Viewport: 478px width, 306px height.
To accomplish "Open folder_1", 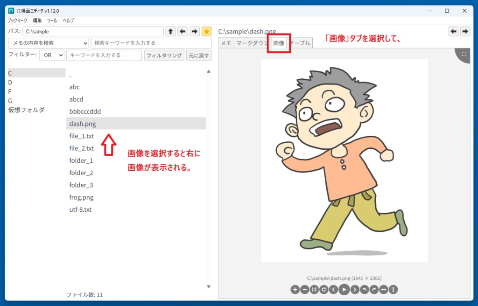I will 136,160.
